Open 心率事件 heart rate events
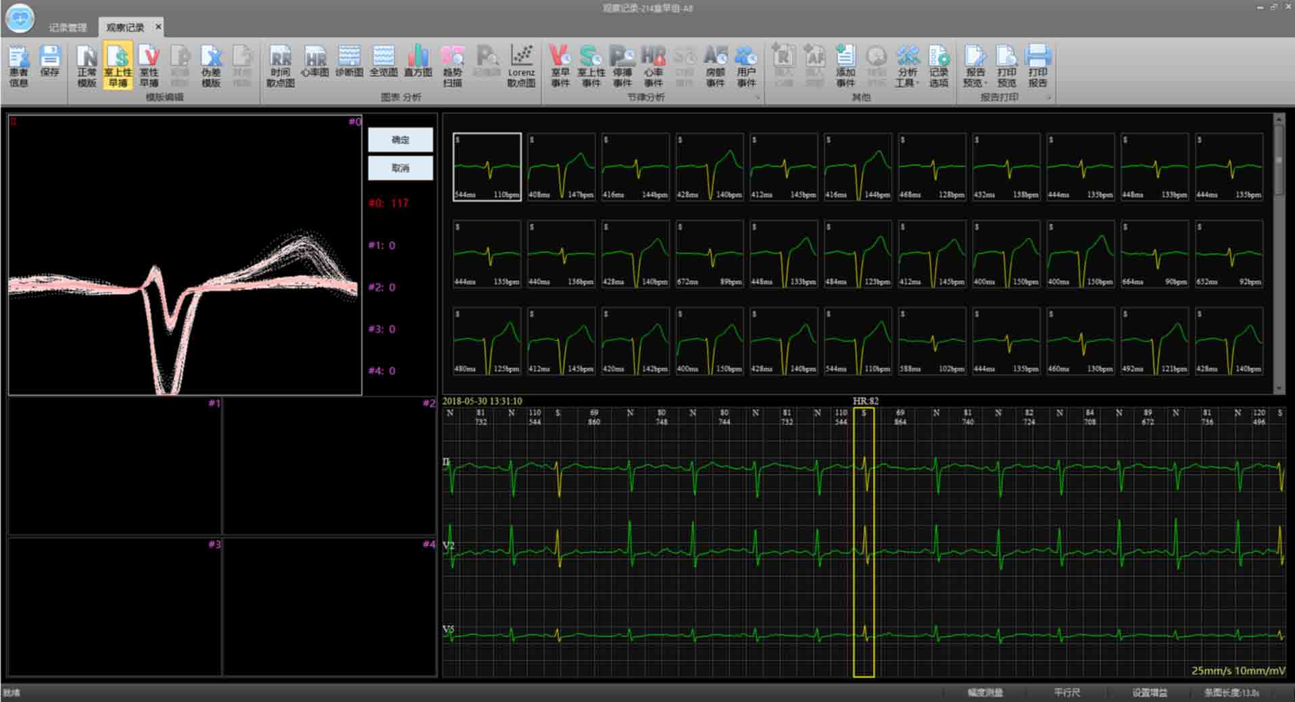The height and width of the screenshot is (702, 1295). pos(654,66)
